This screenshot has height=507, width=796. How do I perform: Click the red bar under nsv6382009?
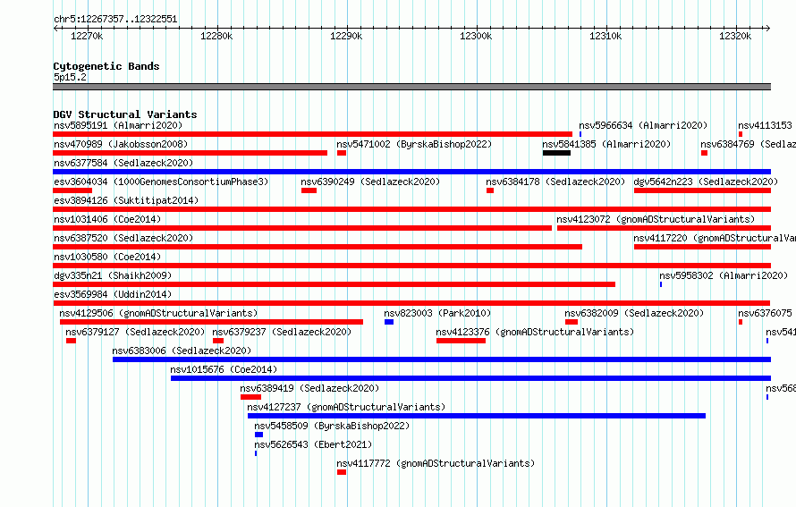pyautogui.click(x=572, y=322)
